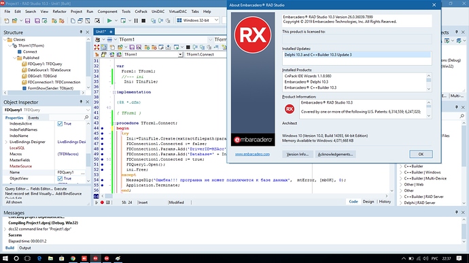Screen dimensions: 469x263
Task: Click the Stop program square icon
Action: (143, 20)
